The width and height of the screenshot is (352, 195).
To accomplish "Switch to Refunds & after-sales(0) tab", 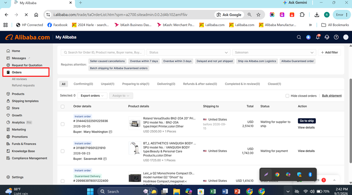I will pos(200,84).
